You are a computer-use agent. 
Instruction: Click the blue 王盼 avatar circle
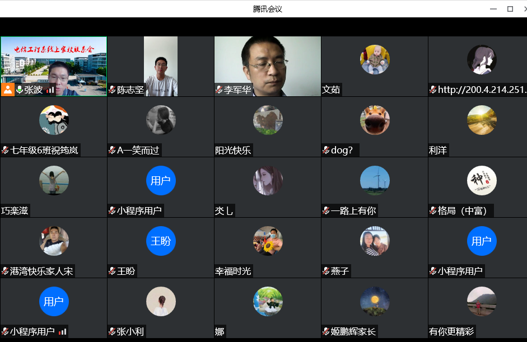point(161,241)
